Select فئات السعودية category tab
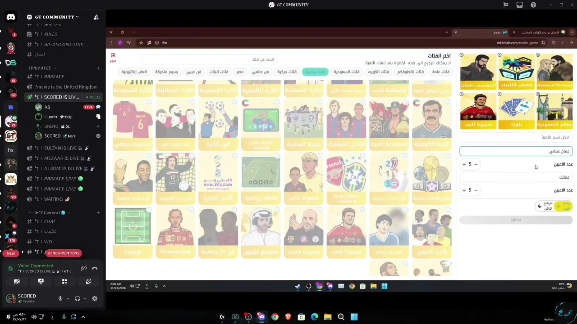 (346, 72)
